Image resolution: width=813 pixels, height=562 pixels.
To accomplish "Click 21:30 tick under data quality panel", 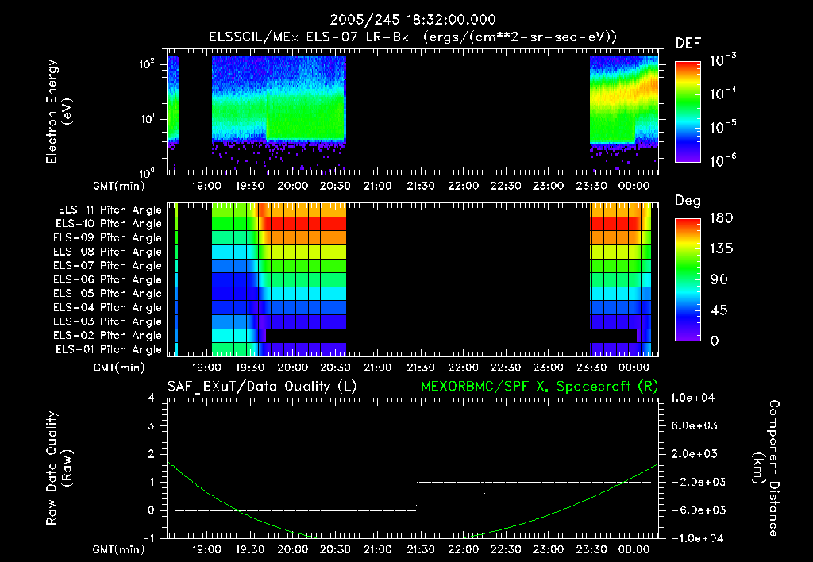I will pyautogui.click(x=421, y=549).
